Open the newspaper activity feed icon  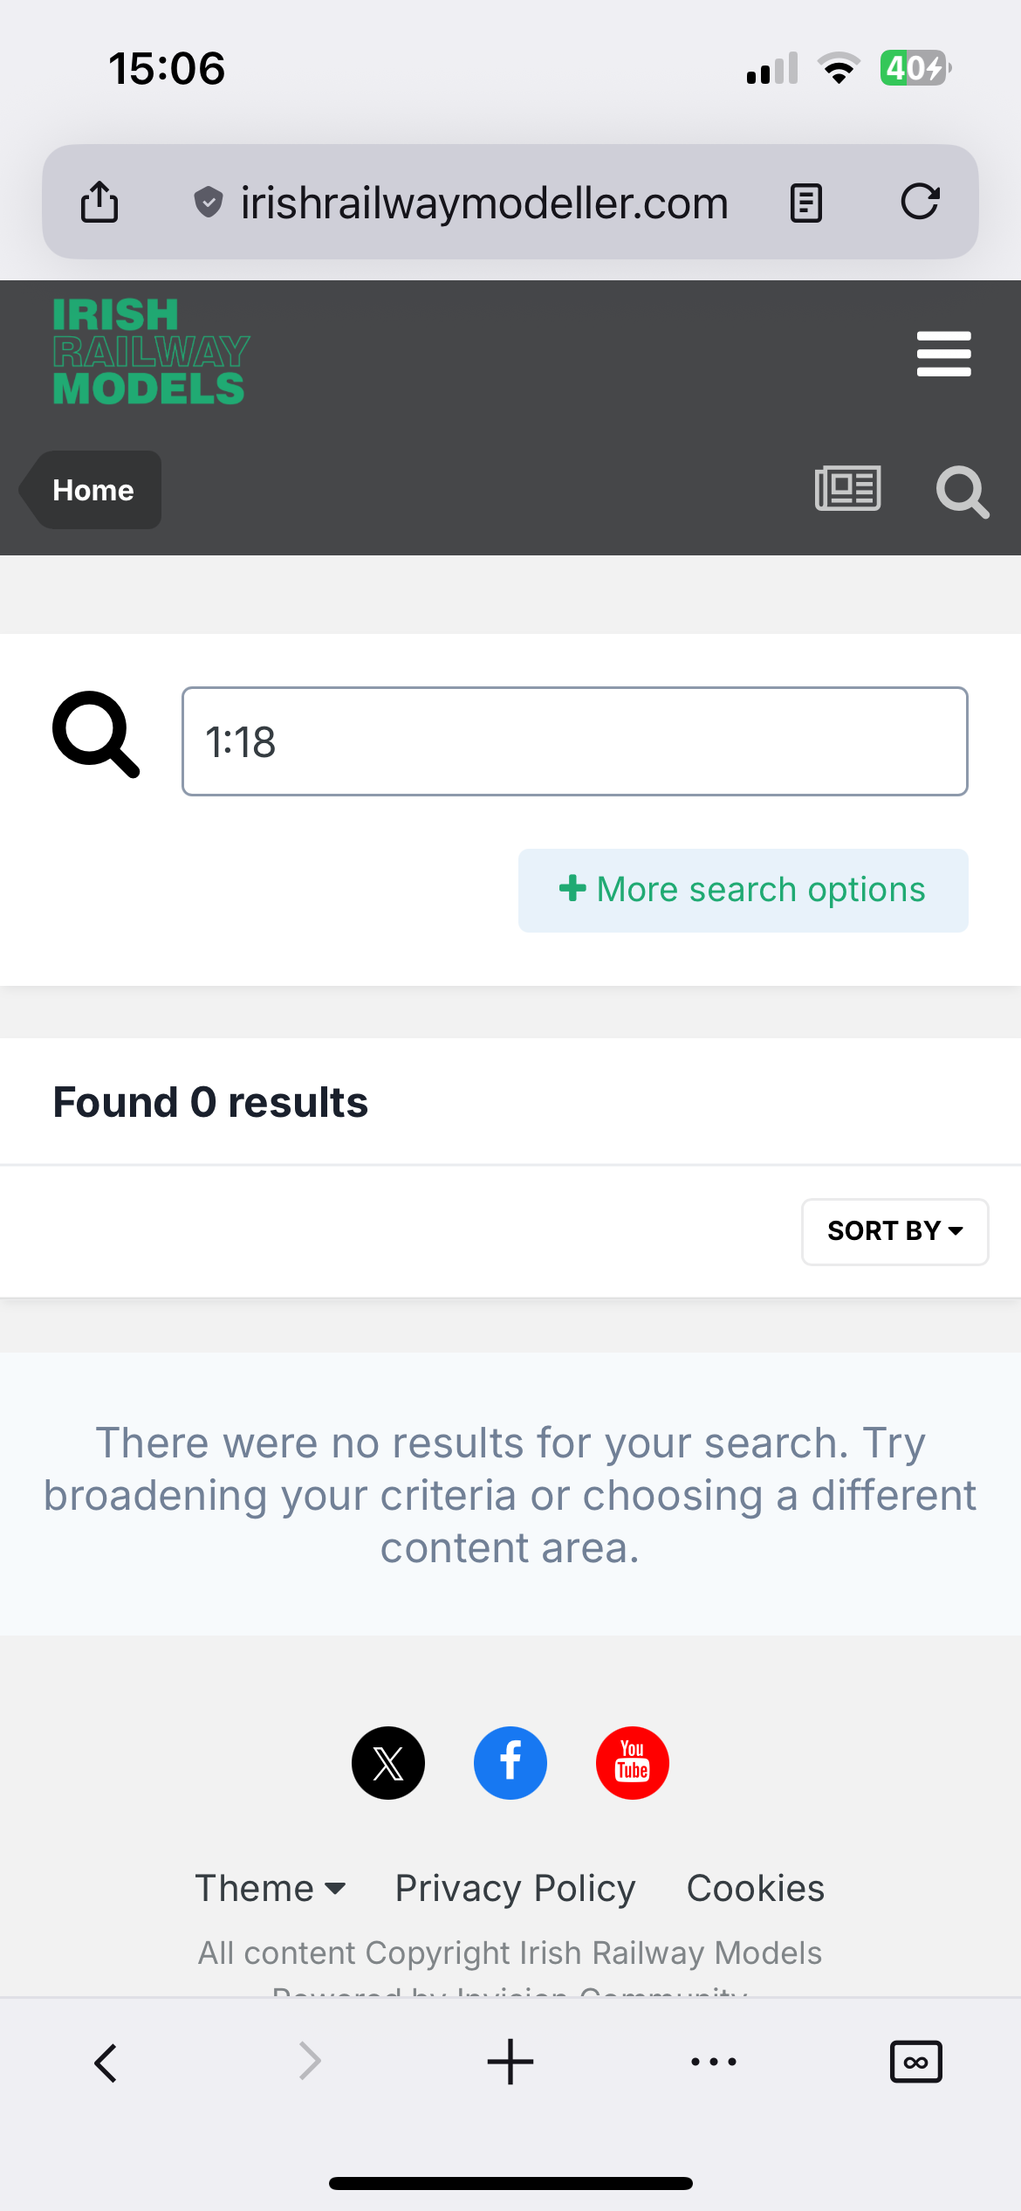[847, 489]
